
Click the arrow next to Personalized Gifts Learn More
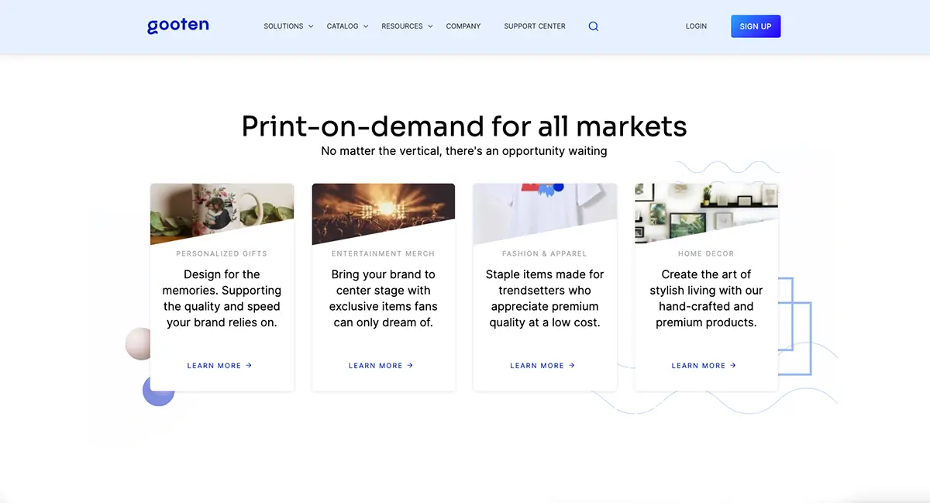pyautogui.click(x=249, y=365)
